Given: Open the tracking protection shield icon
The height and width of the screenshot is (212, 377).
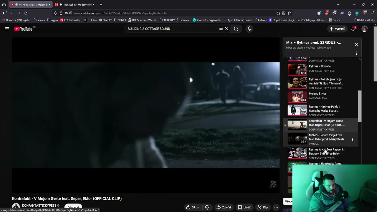Looking at the screenshot, I should [x=55, y=13].
